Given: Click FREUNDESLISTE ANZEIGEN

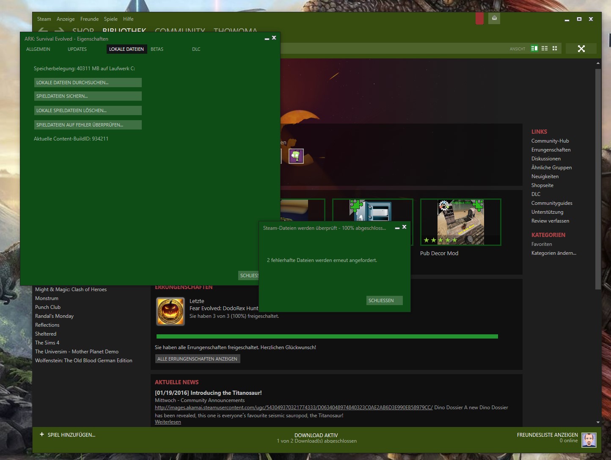Looking at the screenshot, I should pos(547,435).
